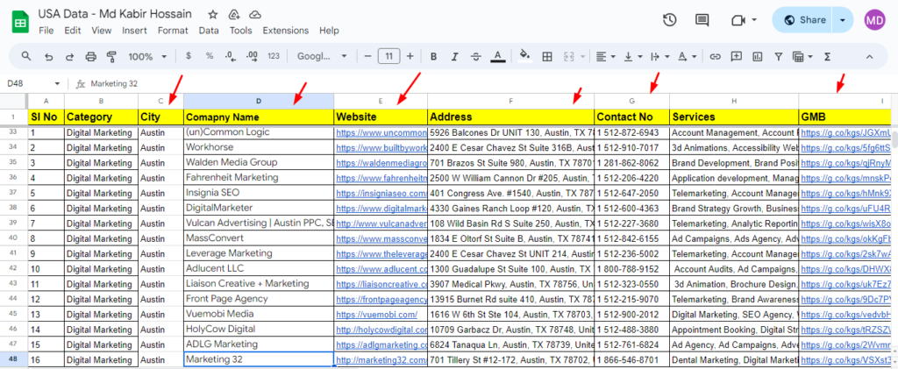Image resolution: width=898 pixels, height=369 pixels.
Task: Click the Create a filter icon
Action: coord(779,56)
